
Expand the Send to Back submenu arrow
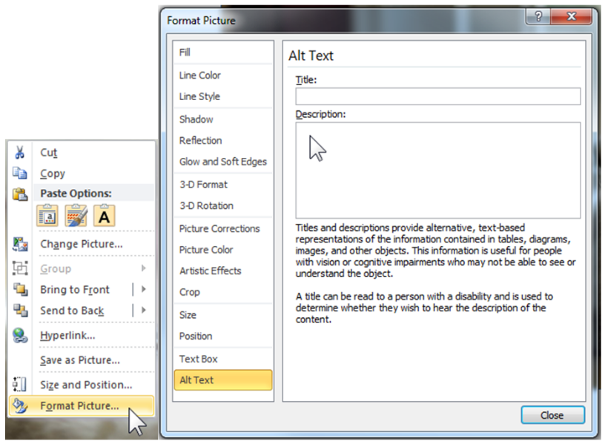[x=144, y=311]
